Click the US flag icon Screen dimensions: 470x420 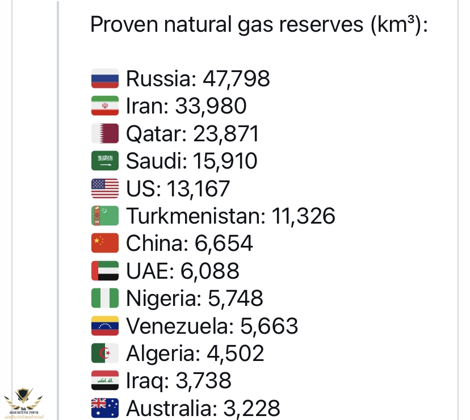tap(105, 188)
